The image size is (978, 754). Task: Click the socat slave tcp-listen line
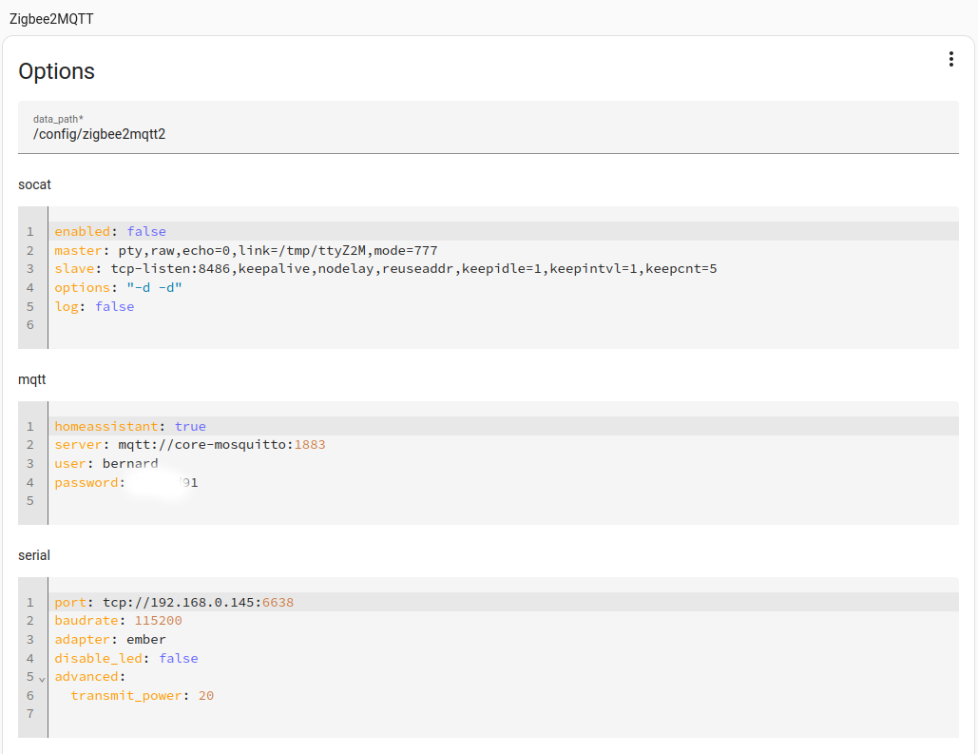click(385, 269)
